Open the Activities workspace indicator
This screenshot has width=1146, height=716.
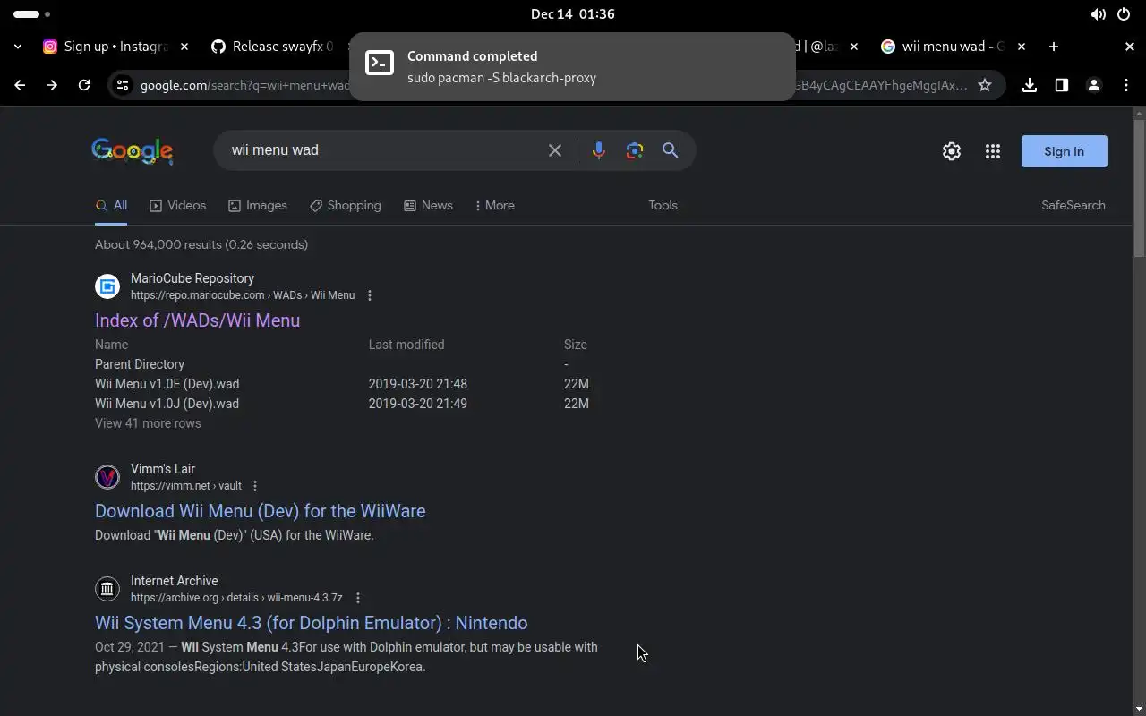tap(32, 14)
